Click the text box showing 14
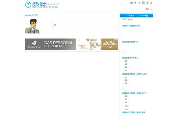The width and height of the screenshot is (178, 119). [x=85, y=25]
